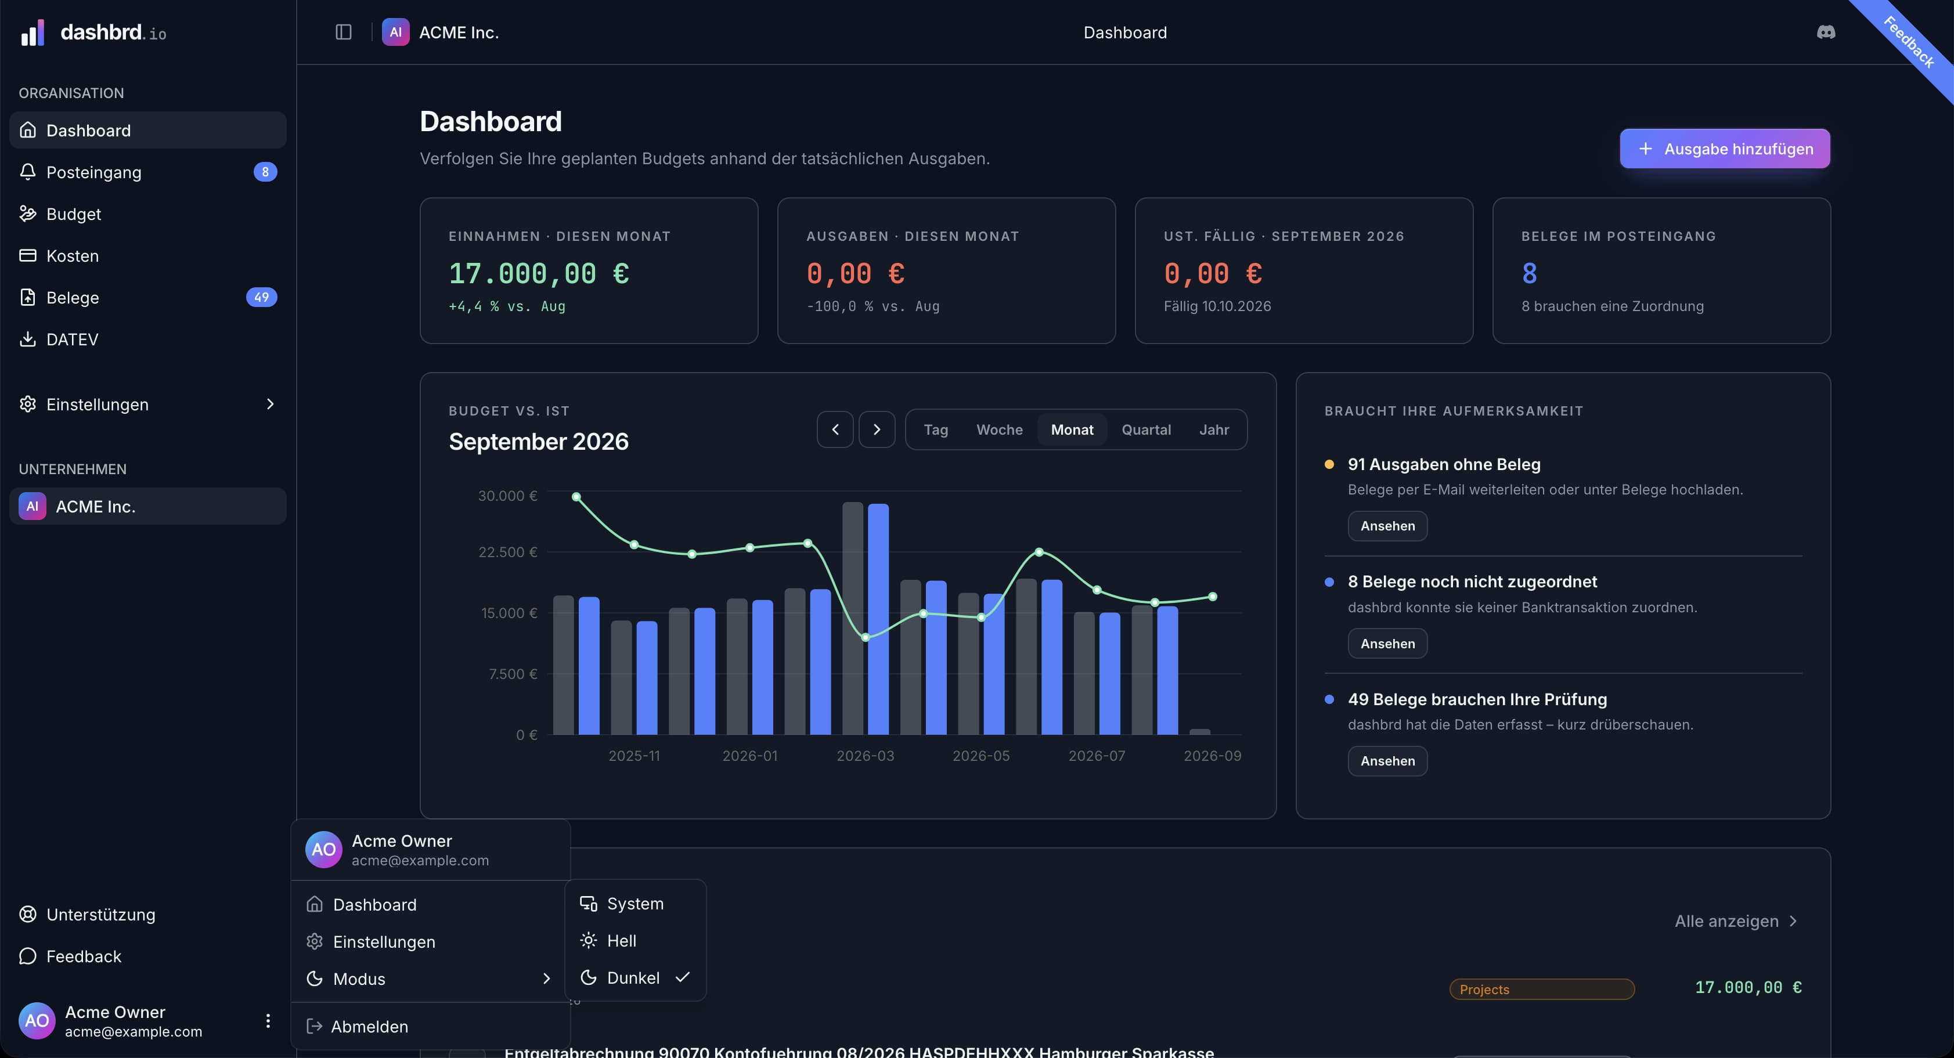
Task: Open Dashboard in sidebar navigation
Action: coord(148,131)
